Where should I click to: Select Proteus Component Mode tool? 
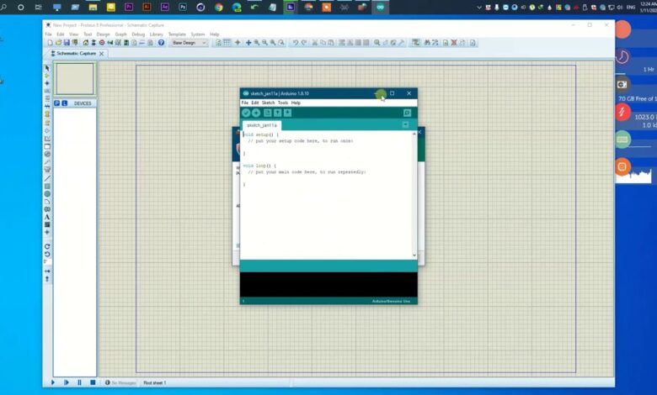click(x=47, y=76)
